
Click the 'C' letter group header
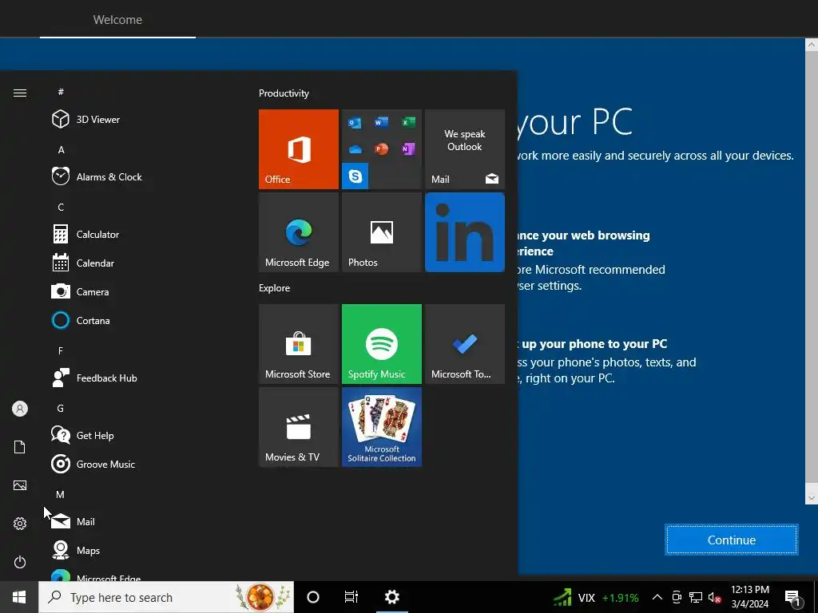(x=61, y=207)
